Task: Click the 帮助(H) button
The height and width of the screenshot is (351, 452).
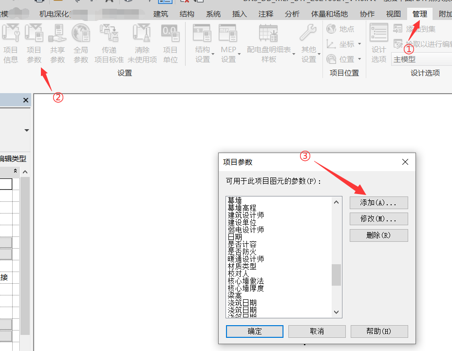Action: tap(379, 331)
